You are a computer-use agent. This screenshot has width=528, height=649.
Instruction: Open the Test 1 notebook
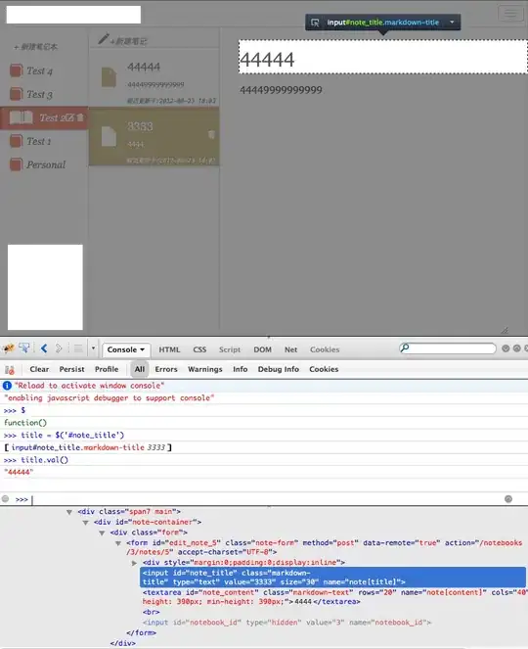pyautogui.click(x=39, y=141)
